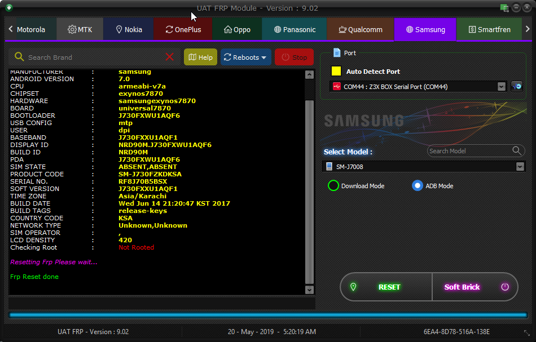Click the Soft Brick button
This screenshot has height=342, width=536.
475,287
